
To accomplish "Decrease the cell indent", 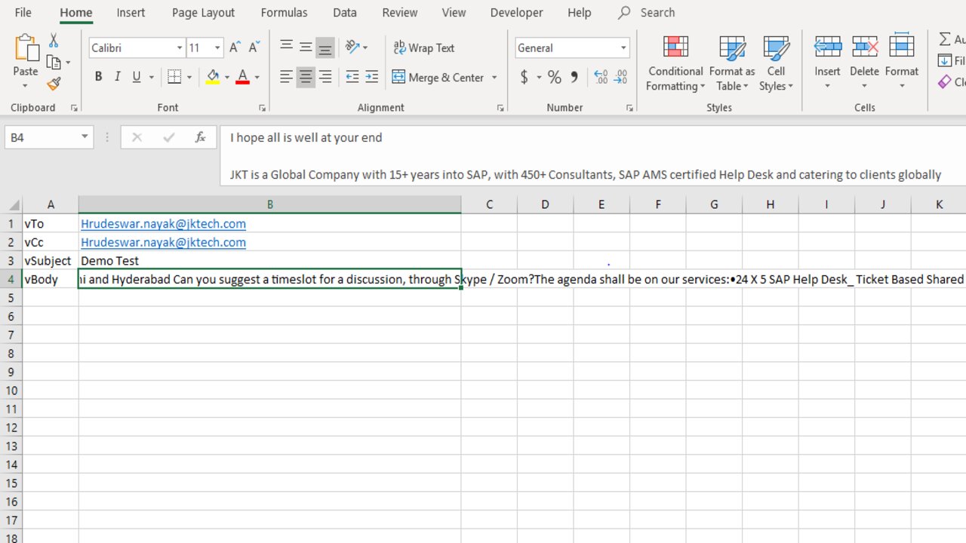I will point(352,77).
